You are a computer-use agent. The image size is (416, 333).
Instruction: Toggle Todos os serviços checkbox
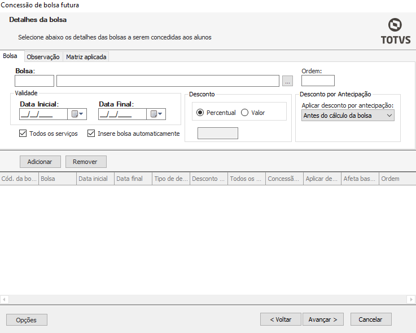click(x=23, y=134)
